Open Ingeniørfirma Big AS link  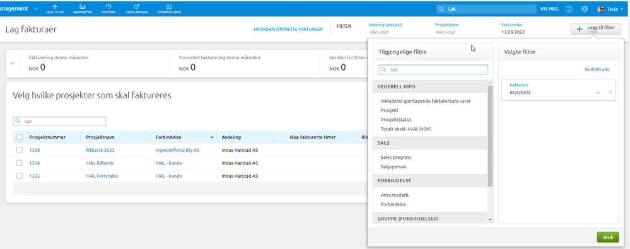coord(178,150)
